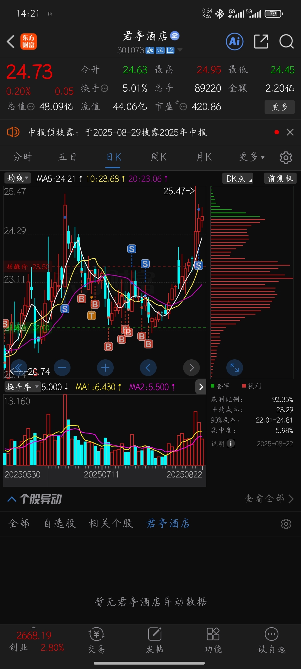Tap the 获利比例 92.35% value

(283, 399)
